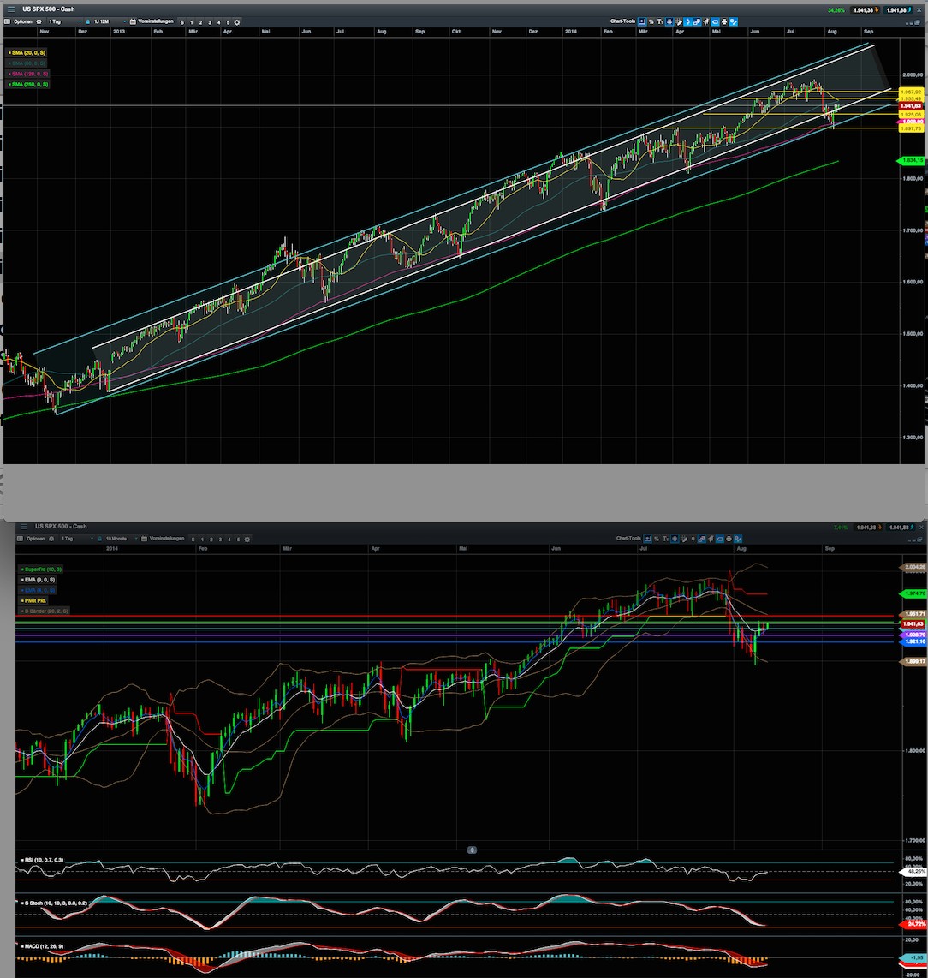Toggle EMA (9, 0, S) indicator legend
The width and height of the screenshot is (928, 978).
pyautogui.click(x=38, y=580)
